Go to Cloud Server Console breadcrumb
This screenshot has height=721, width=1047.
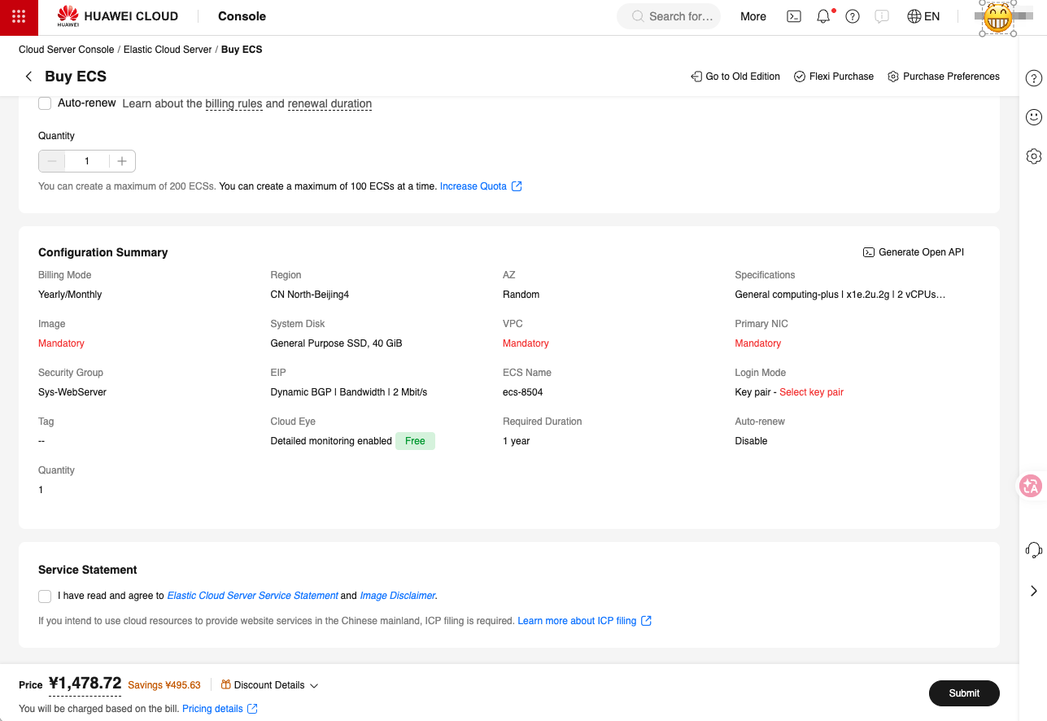tap(67, 50)
